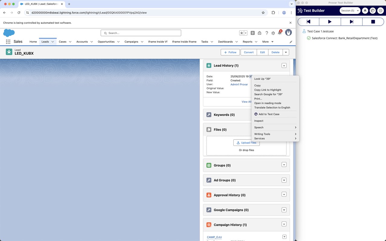
Task: Open the Salesforce App Launcher grid
Action: (x=8, y=42)
